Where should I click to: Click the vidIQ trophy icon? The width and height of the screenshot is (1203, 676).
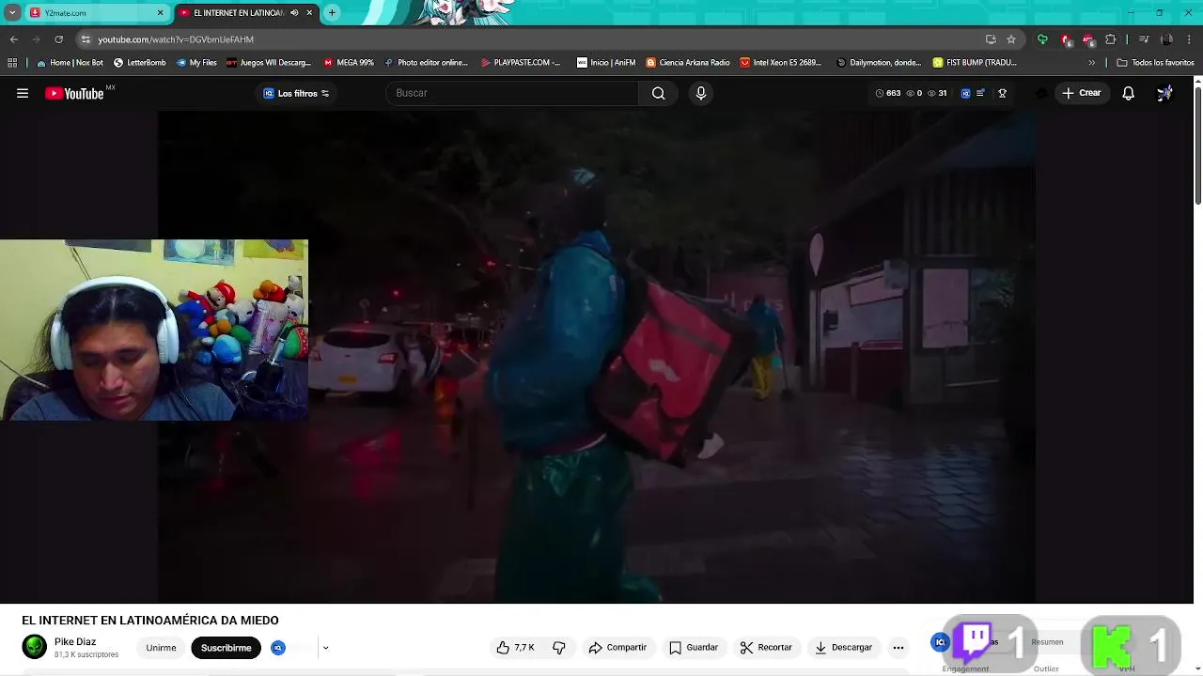coord(1002,93)
